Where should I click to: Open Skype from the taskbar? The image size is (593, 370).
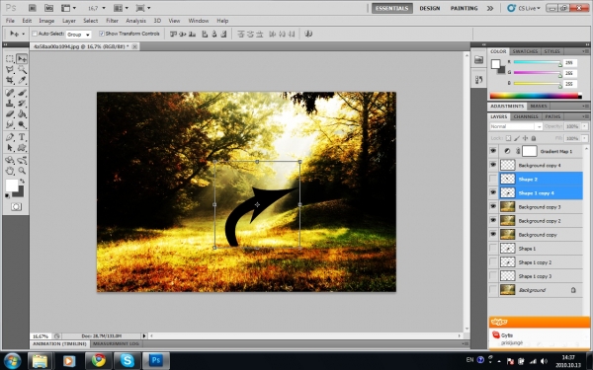point(127,360)
